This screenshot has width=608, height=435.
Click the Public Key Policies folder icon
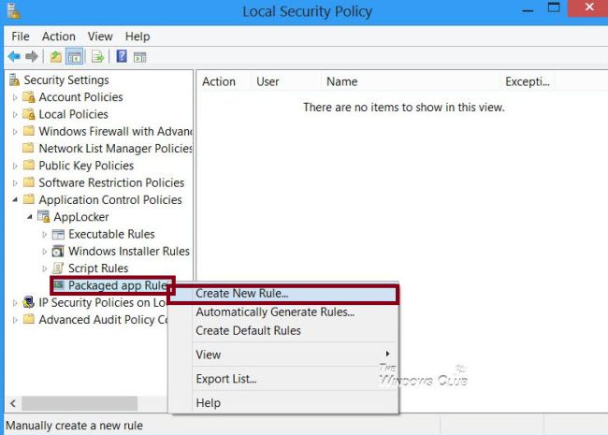click(29, 166)
